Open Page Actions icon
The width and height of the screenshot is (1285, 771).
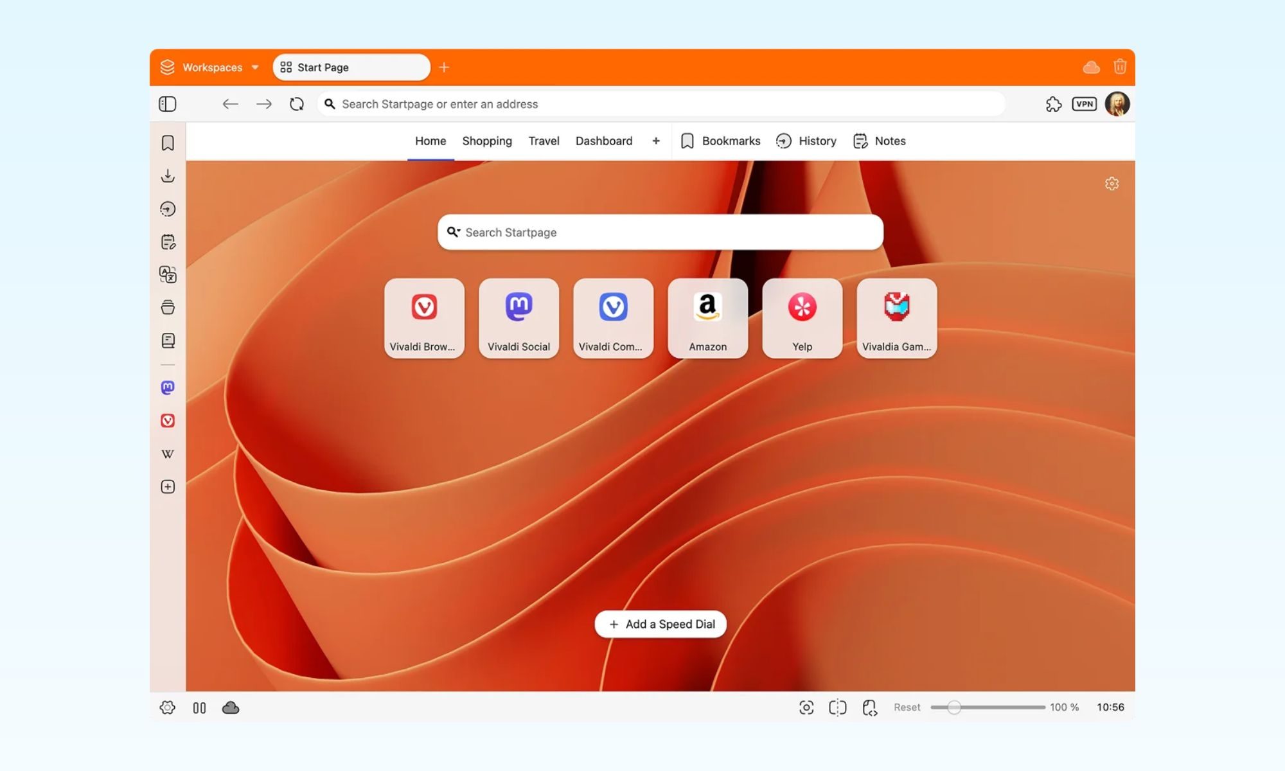coord(869,708)
